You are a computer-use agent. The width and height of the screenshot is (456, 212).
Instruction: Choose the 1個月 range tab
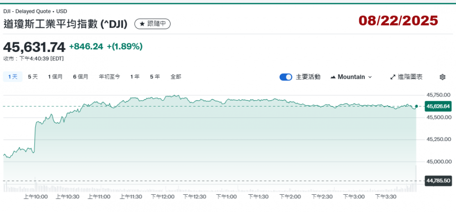click(x=55, y=77)
